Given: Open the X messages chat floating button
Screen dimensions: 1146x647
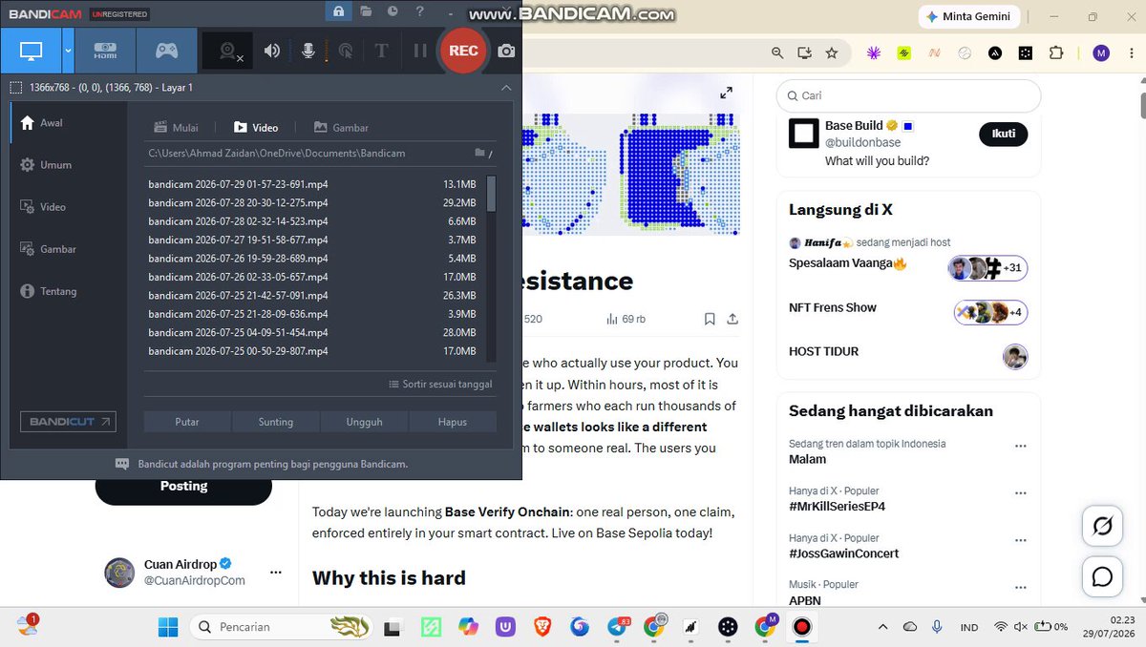Looking at the screenshot, I should (x=1102, y=576).
